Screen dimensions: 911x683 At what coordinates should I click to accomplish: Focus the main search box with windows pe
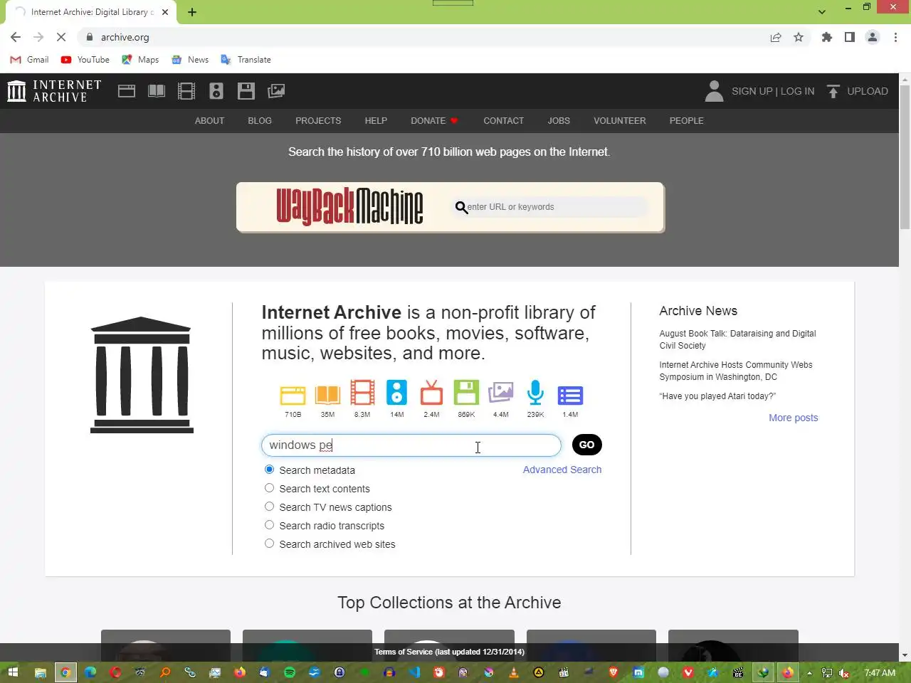tap(411, 445)
